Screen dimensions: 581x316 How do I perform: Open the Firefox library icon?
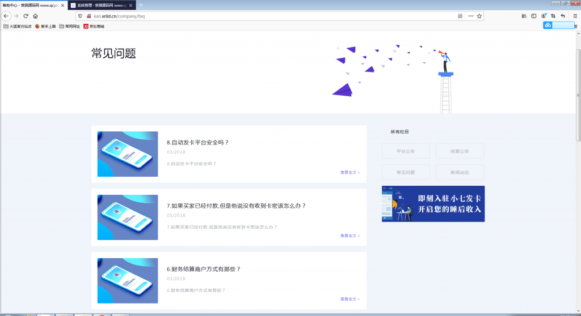click(524, 16)
